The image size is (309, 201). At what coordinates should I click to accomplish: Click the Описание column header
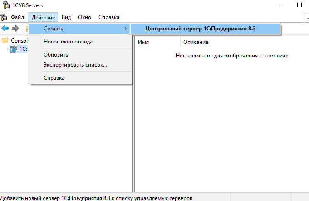(x=196, y=42)
